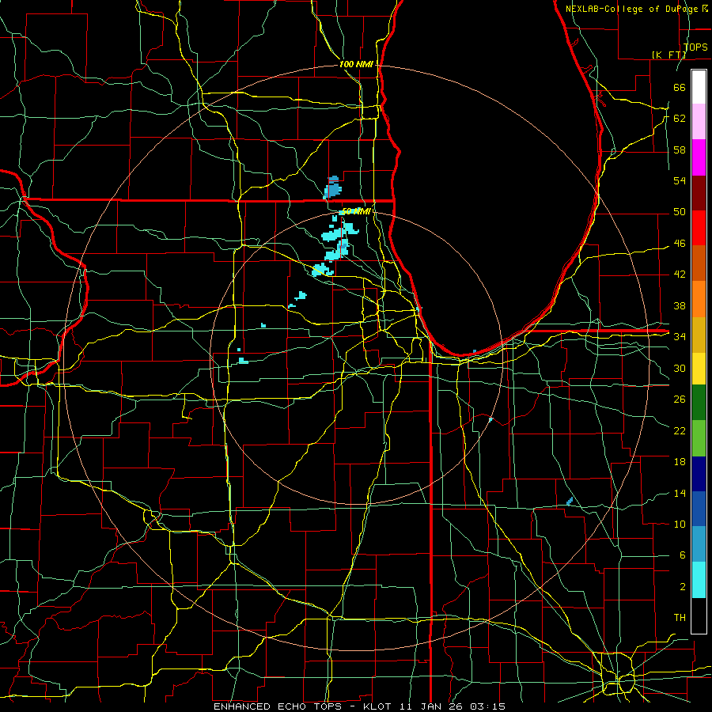Click the '[K FT]' units label

coord(668,55)
